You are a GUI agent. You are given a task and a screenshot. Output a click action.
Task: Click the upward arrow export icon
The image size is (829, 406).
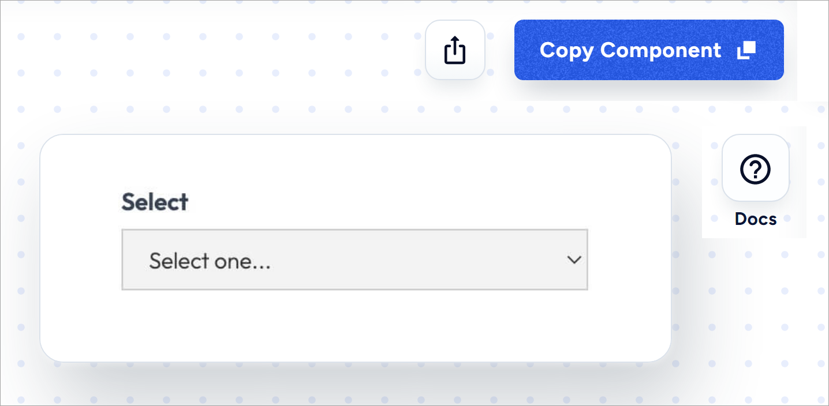[x=455, y=50]
